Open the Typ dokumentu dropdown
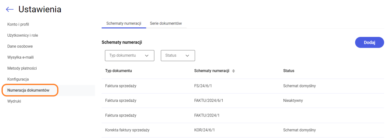Viewport: 392px width, 140px height. click(129, 56)
